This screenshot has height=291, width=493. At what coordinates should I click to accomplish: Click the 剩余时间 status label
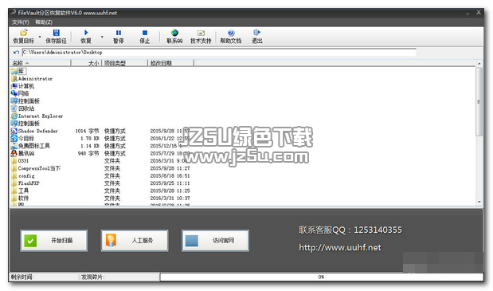22,277
